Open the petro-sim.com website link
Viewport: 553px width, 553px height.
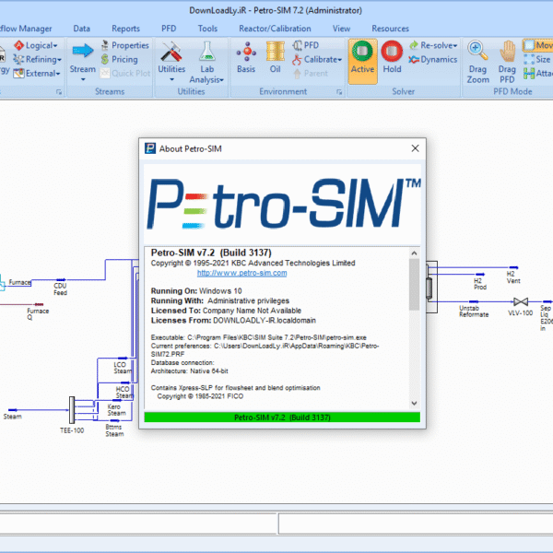(241, 273)
